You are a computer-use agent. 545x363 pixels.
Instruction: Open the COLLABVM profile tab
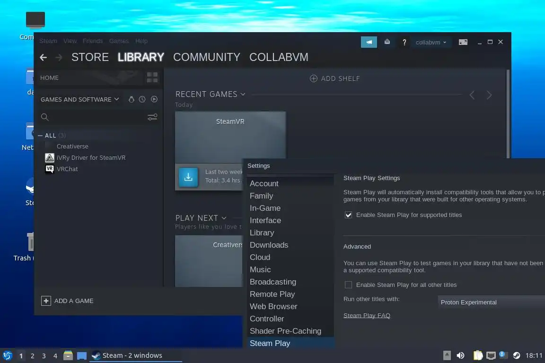279,57
